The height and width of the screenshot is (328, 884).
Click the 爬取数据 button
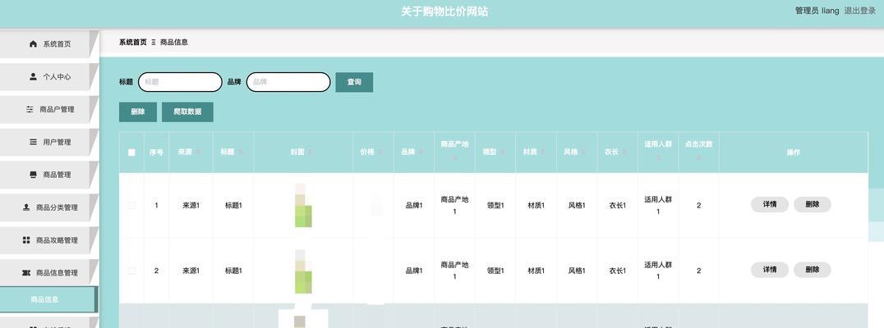pyautogui.click(x=187, y=112)
